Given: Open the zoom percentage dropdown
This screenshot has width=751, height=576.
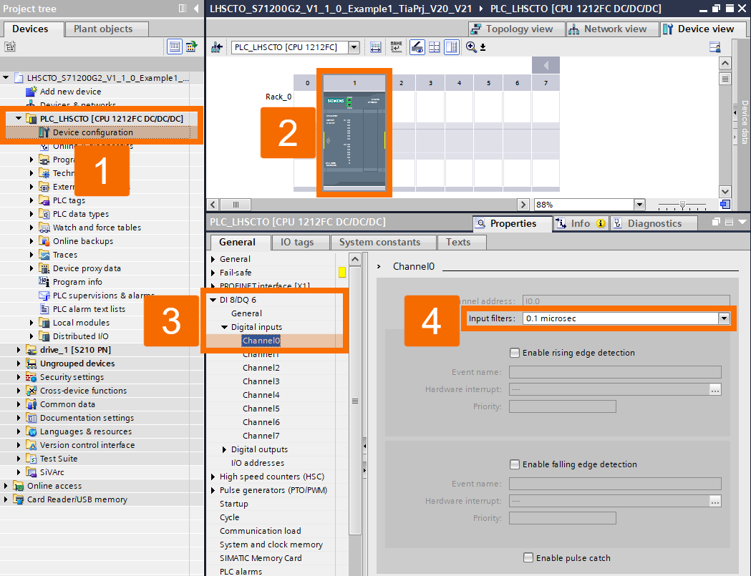Looking at the screenshot, I should (x=639, y=205).
